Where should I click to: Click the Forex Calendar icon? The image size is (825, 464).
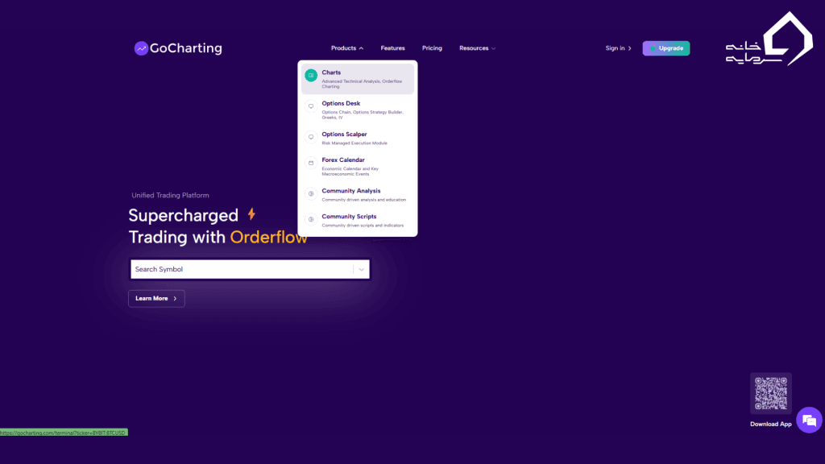click(x=311, y=163)
